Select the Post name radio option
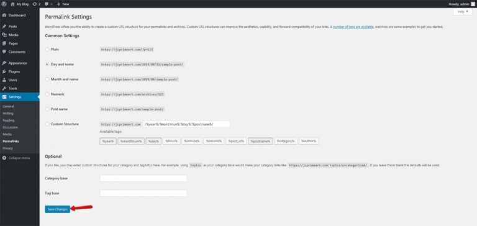This screenshot has height=226, width=477. 47,109
